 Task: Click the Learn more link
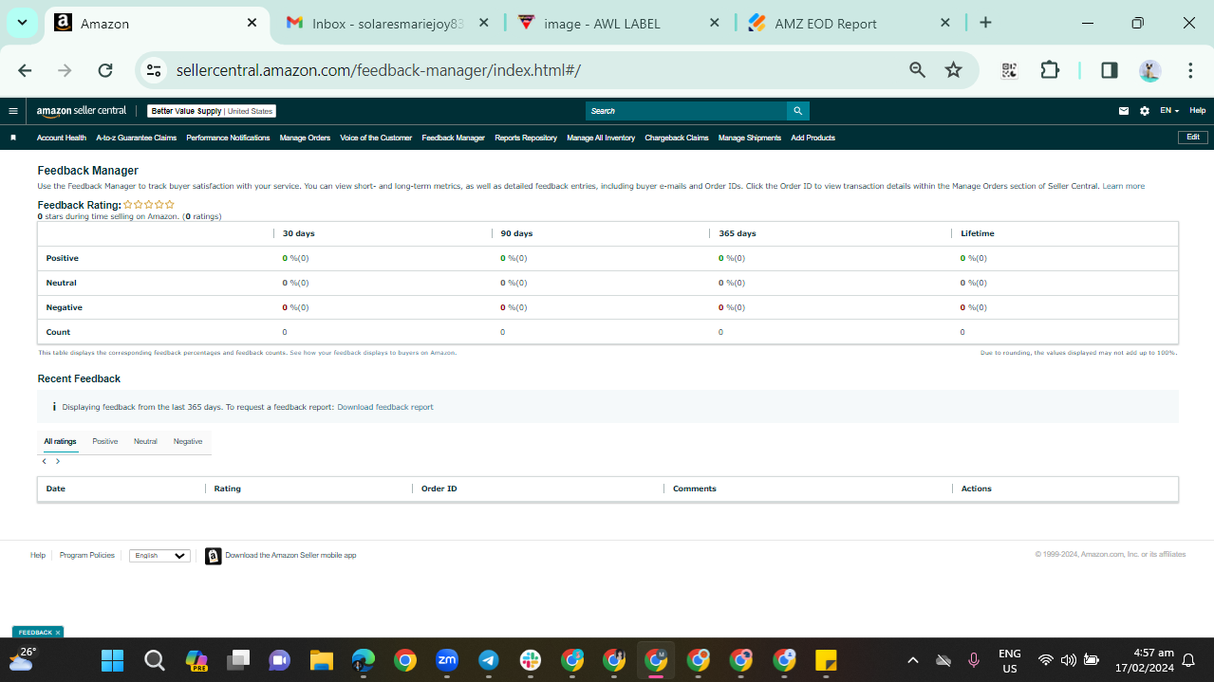coord(1123,186)
